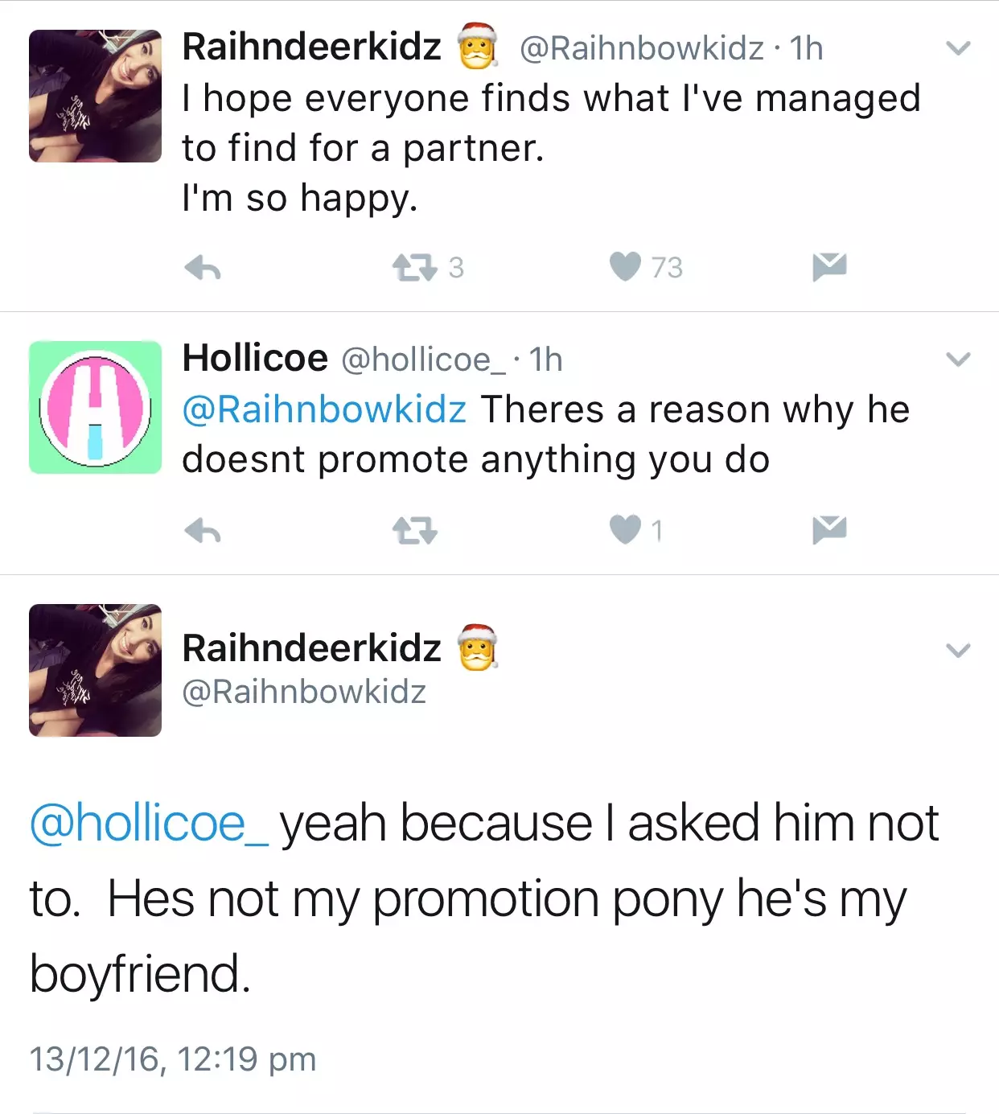Like Hollicoe's tweet with 1 like
The image size is (999, 1114).
[x=625, y=529]
